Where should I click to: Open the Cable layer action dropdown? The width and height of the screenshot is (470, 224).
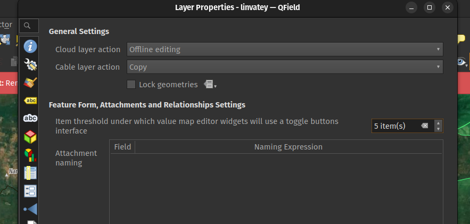(285, 67)
